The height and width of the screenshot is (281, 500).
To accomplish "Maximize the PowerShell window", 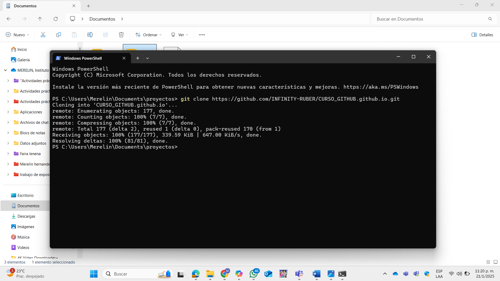I will pyautogui.click(x=413, y=57).
